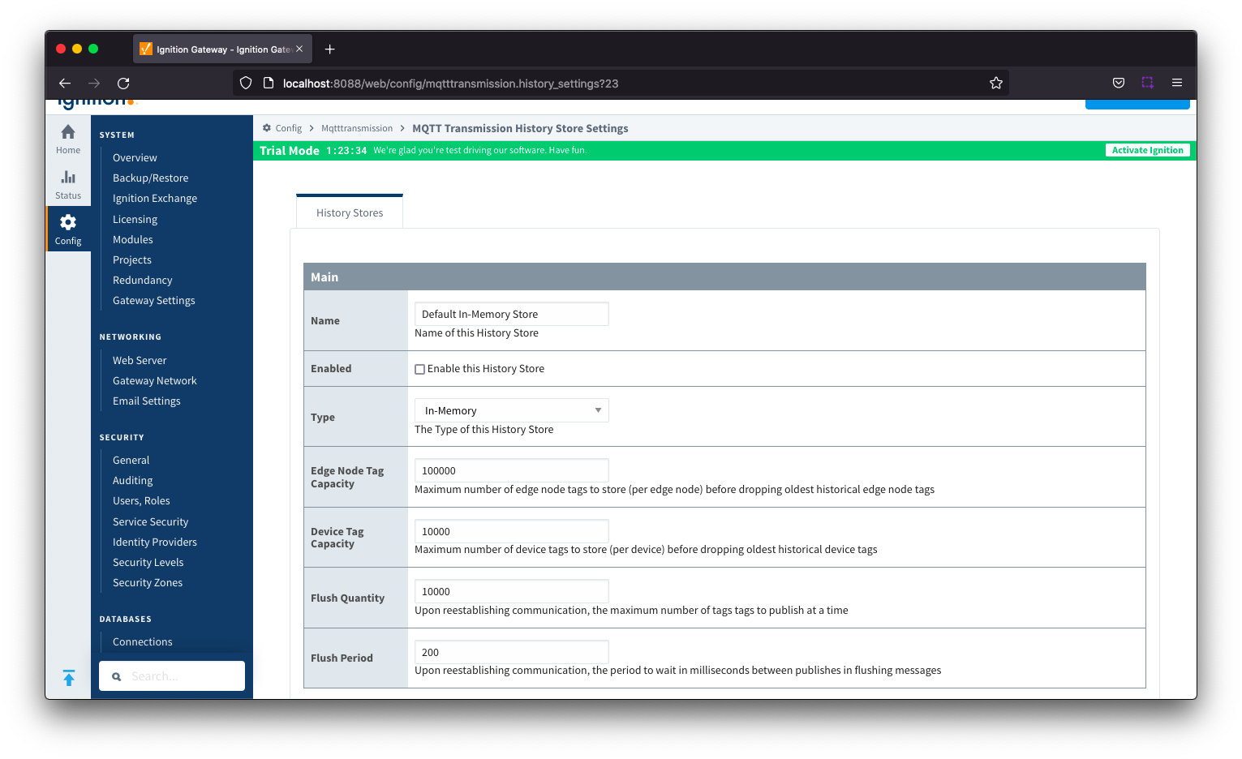Click the Mqtttransmission breadcrumb link
This screenshot has height=759, width=1242.
point(357,128)
